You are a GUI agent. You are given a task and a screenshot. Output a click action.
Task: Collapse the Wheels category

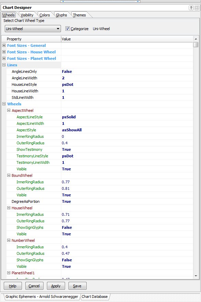pyautogui.click(x=4, y=104)
